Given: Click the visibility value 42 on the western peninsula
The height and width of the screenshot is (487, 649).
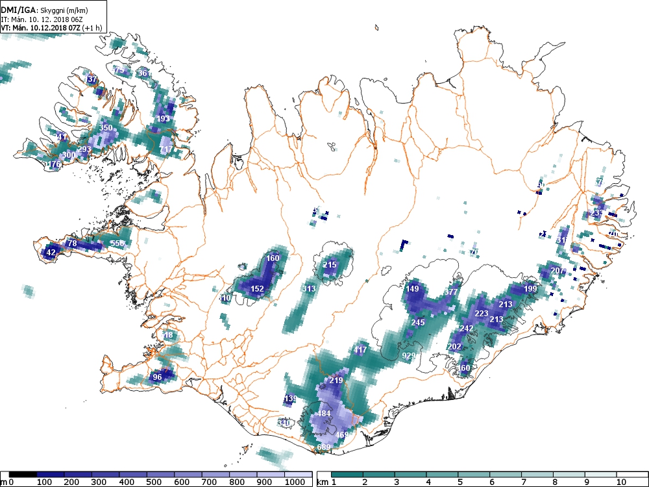Looking at the screenshot, I should pyautogui.click(x=51, y=252).
